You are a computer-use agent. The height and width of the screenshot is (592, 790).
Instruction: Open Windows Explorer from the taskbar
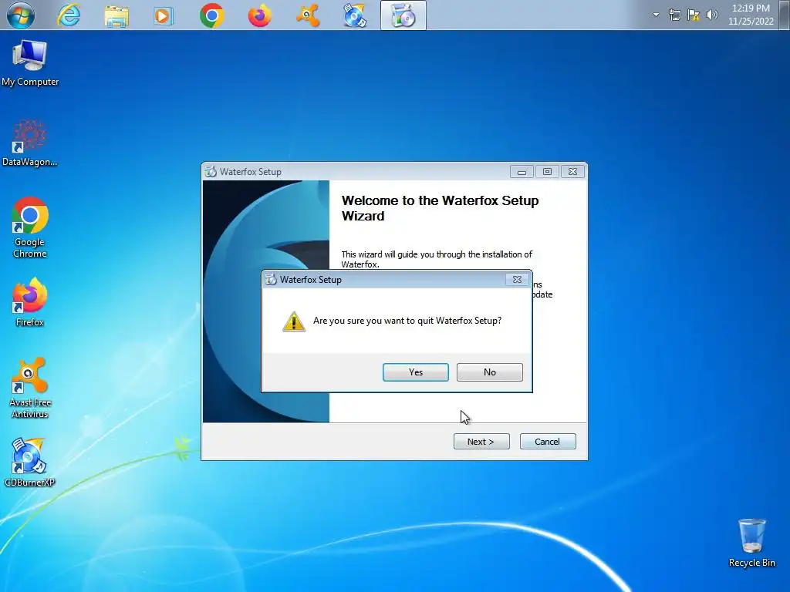click(x=116, y=15)
